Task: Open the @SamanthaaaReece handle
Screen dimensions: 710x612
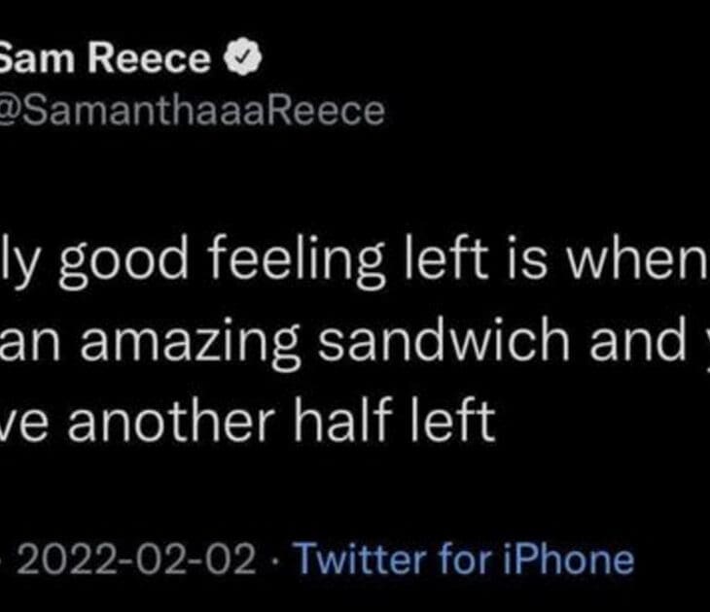Action: tap(193, 111)
